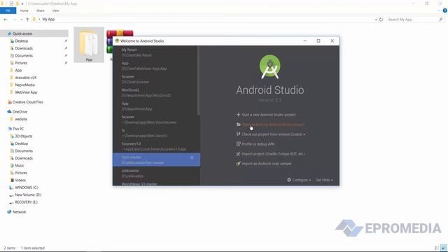Click the folder icon for opening existing project

coord(238,125)
